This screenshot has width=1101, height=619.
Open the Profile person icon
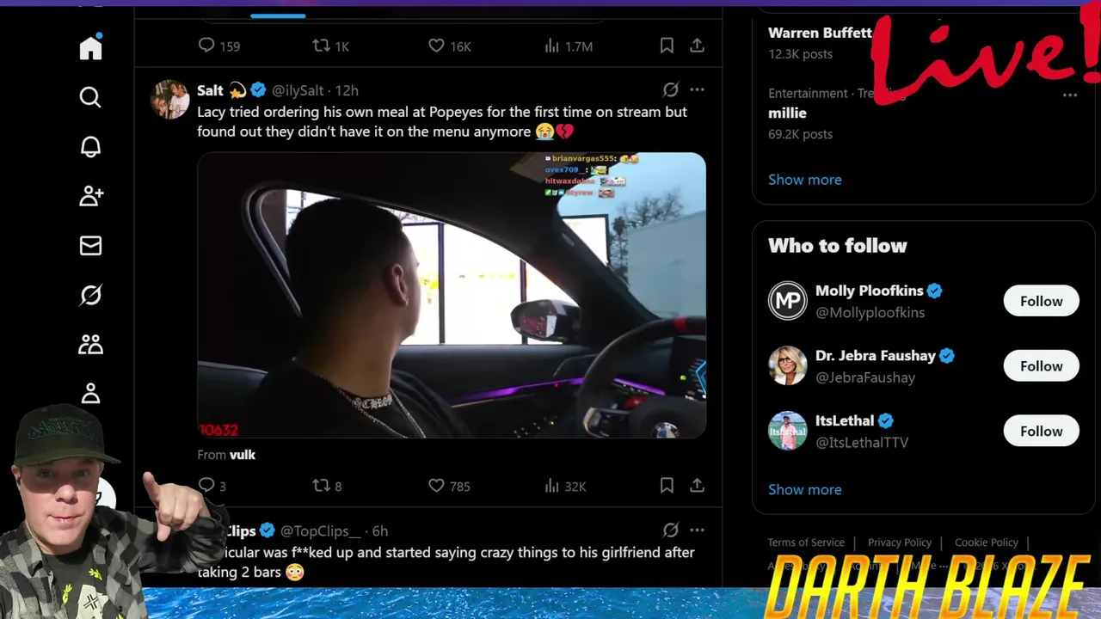[90, 394]
